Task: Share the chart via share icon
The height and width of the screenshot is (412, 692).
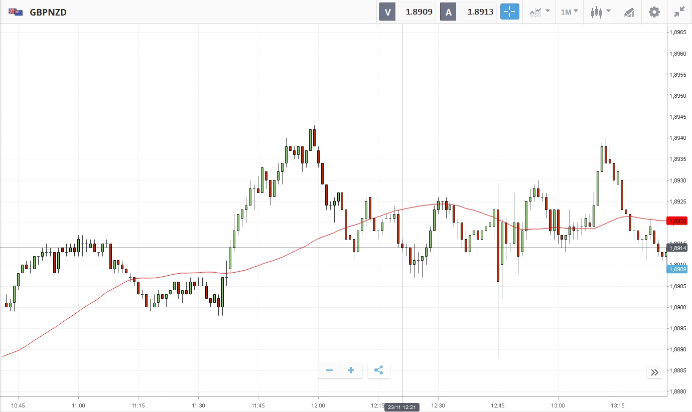Action: pos(379,370)
